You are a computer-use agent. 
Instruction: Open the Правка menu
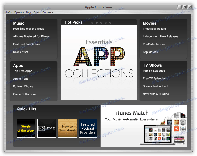tap(19, 12)
